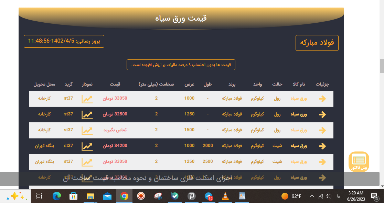The width and height of the screenshot is (384, 203).
Task: Click the بروز رسانی update timestamp box
Action: click(x=64, y=41)
